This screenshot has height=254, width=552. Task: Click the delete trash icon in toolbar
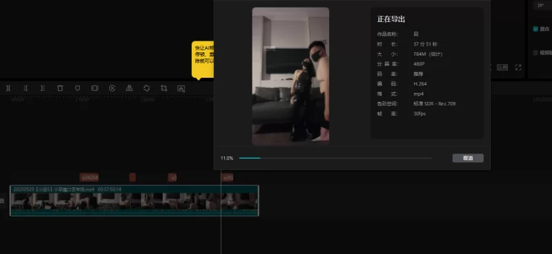(60, 88)
